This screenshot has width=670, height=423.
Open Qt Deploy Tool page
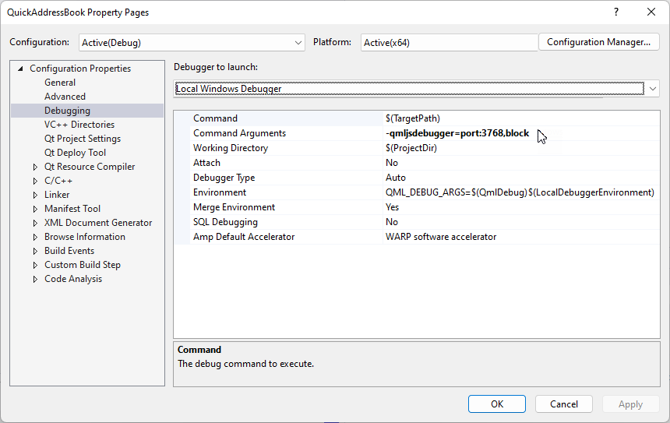tap(76, 153)
